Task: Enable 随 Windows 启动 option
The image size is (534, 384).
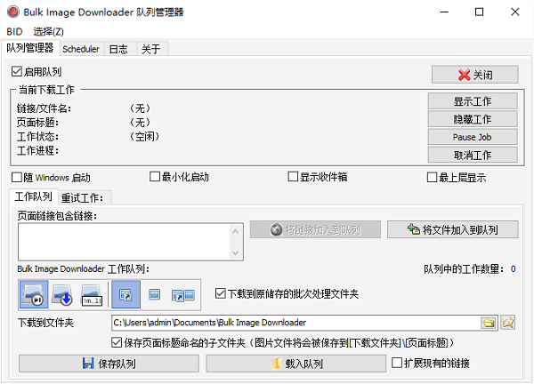Action: click(17, 177)
